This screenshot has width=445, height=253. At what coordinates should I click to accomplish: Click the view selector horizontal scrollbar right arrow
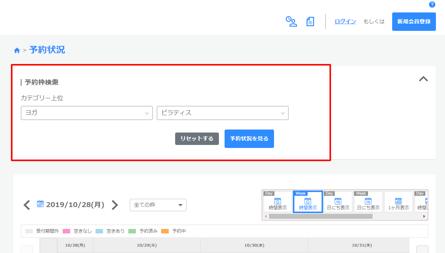(x=424, y=216)
